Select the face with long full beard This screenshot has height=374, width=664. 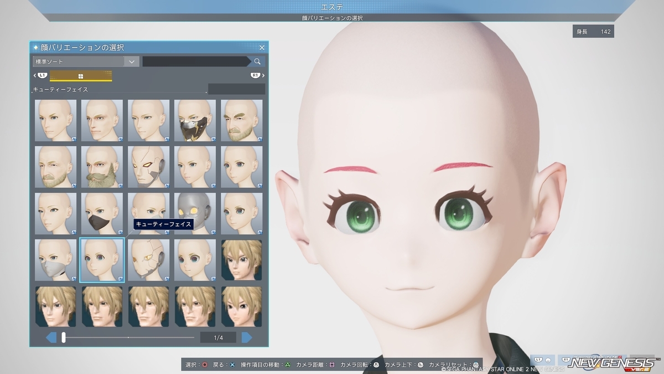(x=102, y=167)
